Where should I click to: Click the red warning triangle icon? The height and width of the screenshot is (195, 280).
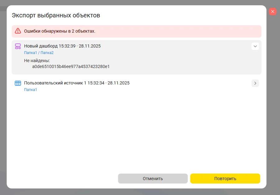pyautogui.click(x=18, y=31)
